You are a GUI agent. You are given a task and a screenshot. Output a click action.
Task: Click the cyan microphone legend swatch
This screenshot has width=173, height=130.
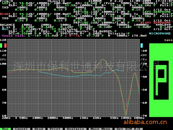tap(142, 45)
